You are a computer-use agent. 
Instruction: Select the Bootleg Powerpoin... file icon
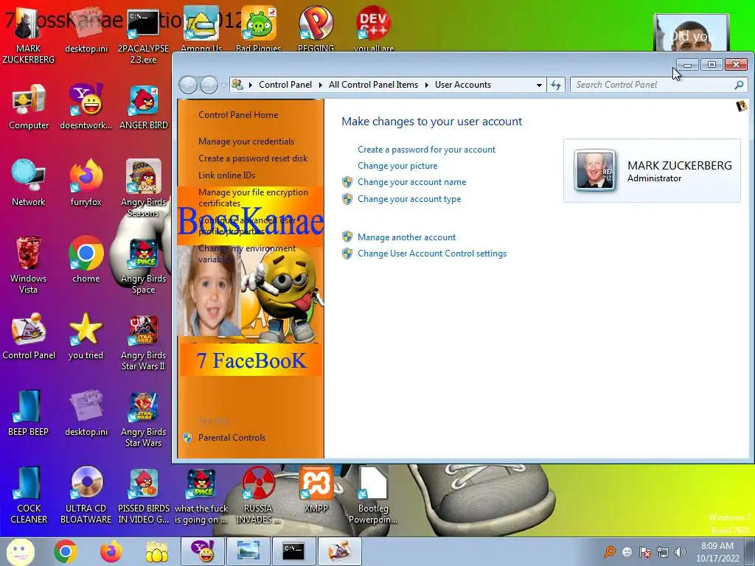[373, 495]
